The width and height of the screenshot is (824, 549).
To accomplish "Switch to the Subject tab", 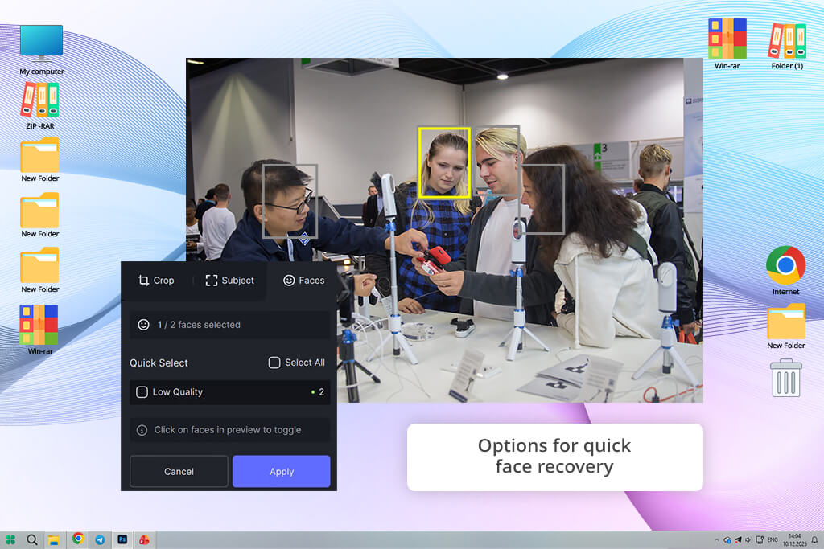I will 229,281.
